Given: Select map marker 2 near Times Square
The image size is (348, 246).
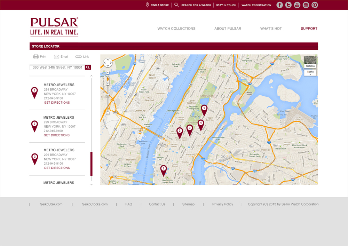Looking at the screenshot, I should pos(180,133).
